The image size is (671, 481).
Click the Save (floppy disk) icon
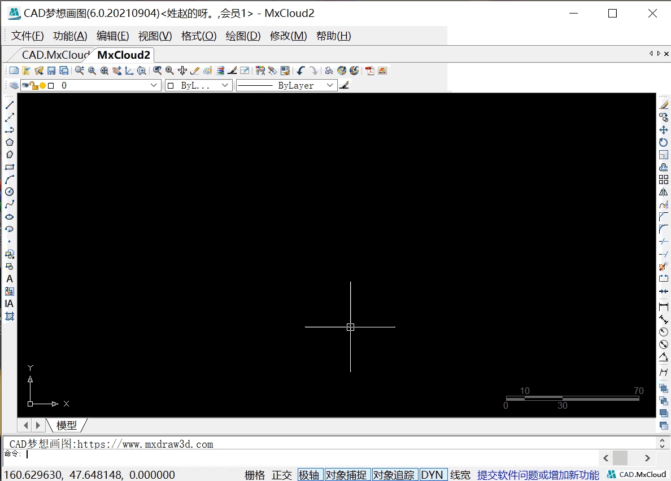tap(51, 71)
